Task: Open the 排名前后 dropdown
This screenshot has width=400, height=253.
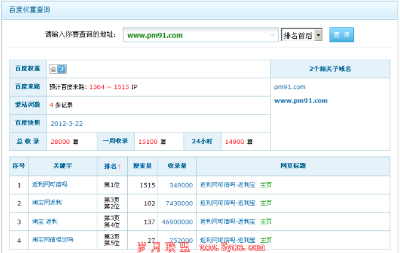Action: 301,35
